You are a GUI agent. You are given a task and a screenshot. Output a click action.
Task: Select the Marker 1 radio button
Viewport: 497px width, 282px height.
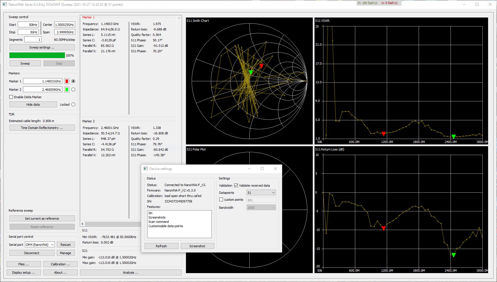pyautogui.click(x=73, y=81)
